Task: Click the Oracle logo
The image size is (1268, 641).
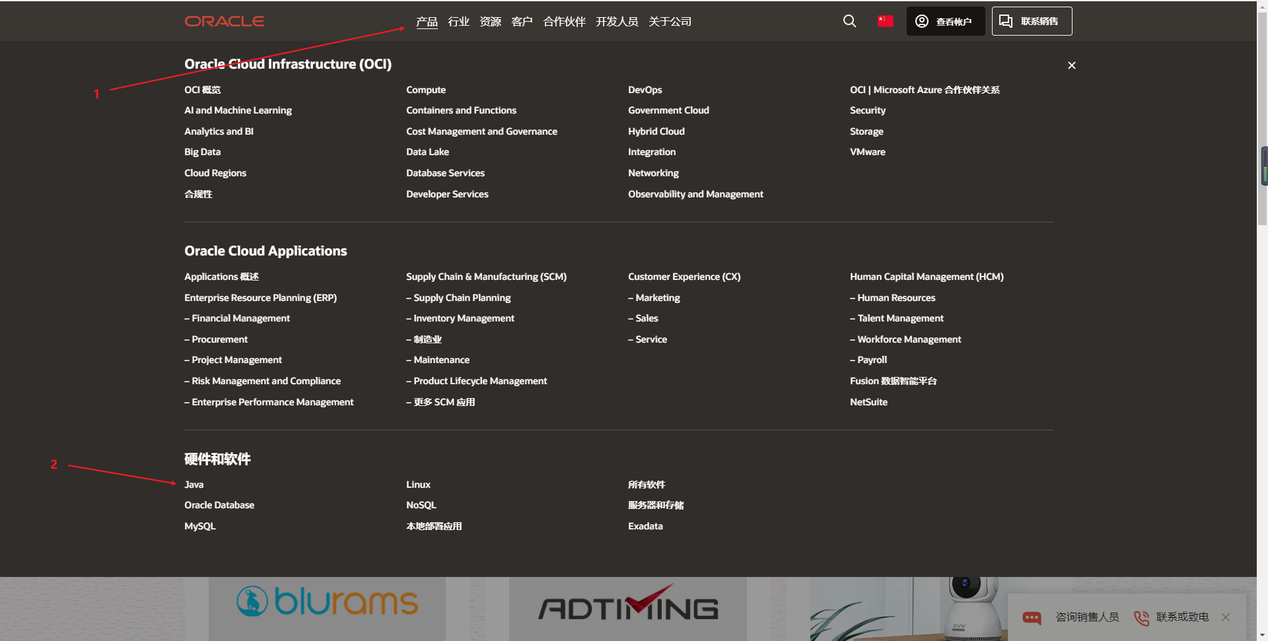Action: pyautogui.click(x=224, y=20)
